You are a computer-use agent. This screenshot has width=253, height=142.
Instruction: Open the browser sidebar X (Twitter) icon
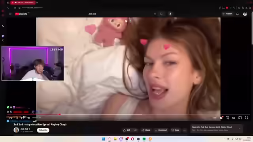coord(3,41)
